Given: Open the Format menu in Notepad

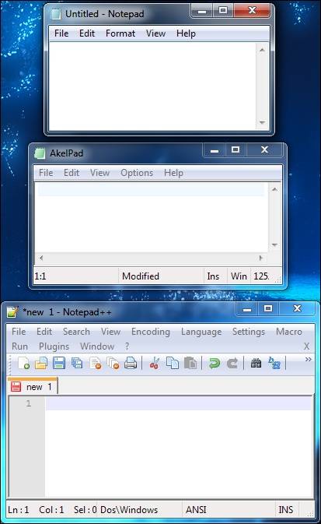Looking at the screenshot, I should [120, 33].
